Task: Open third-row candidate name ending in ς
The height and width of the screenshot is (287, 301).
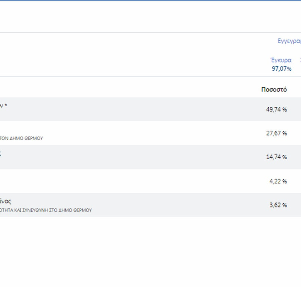Action: [x=1, y=154]
